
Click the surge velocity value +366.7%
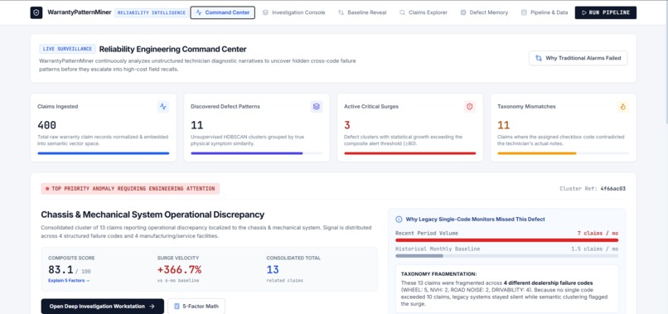click(x=179, y=269)
